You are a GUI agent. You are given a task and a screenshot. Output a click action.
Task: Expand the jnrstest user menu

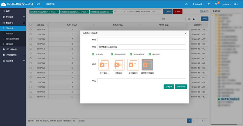click(226, 5)
